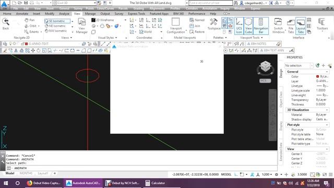The image size is (334, 188).
Task: Click the WCS label under ViewCube
Action: 265,81
